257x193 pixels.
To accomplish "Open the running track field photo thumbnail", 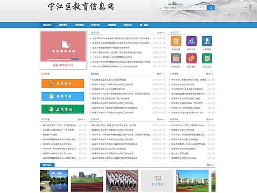I will 87,181.
